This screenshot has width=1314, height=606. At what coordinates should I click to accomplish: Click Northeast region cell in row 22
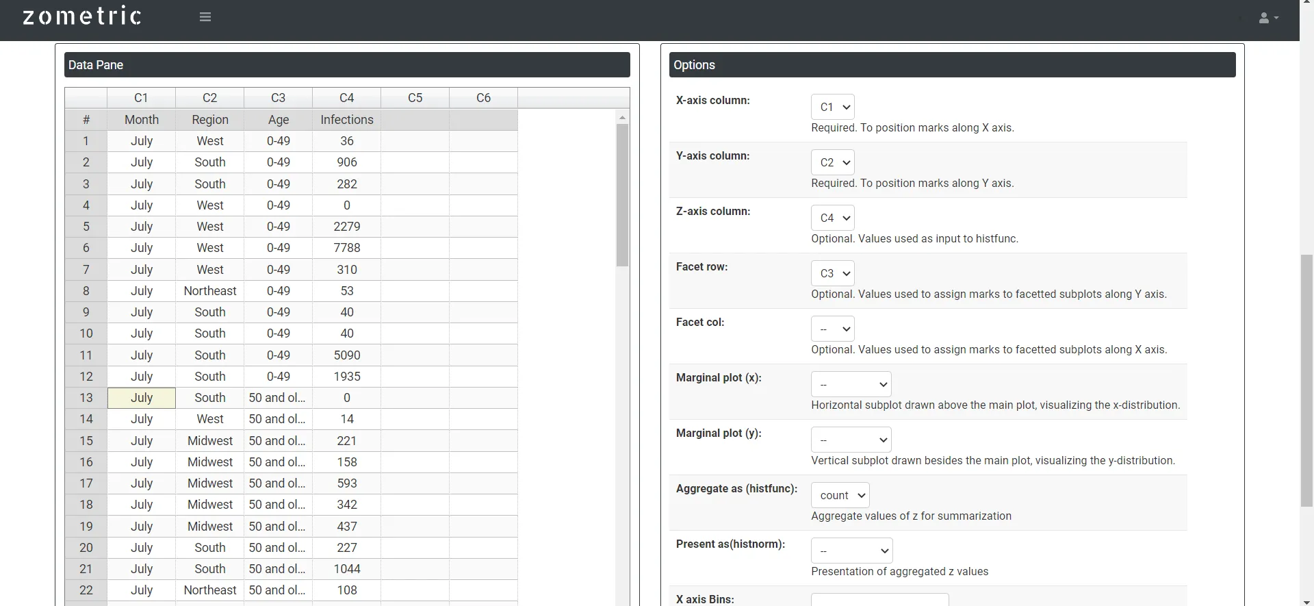click(210, 590)
